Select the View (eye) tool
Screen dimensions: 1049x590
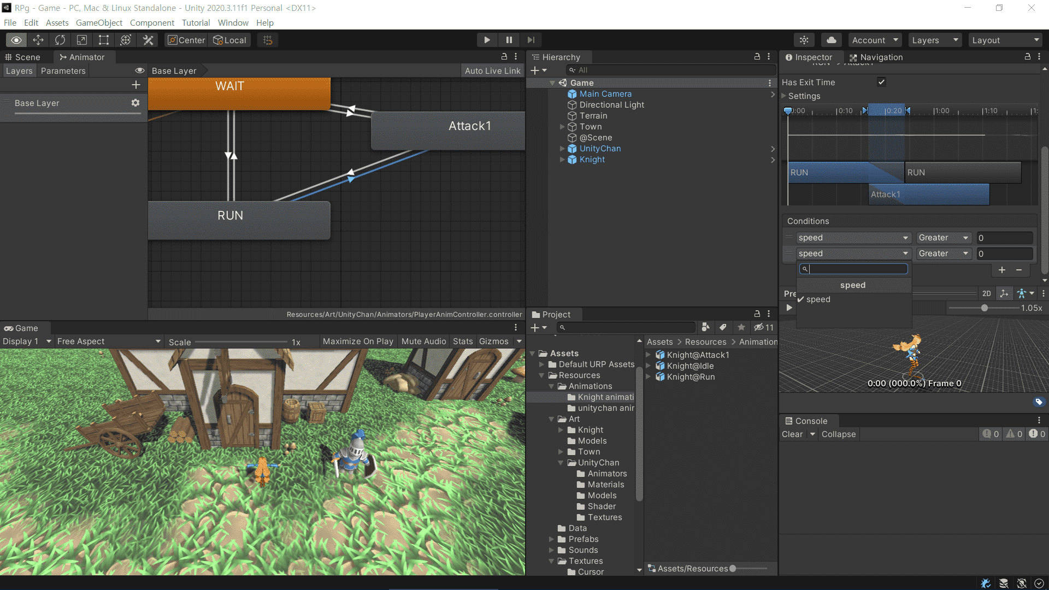[x=16, y=40]
